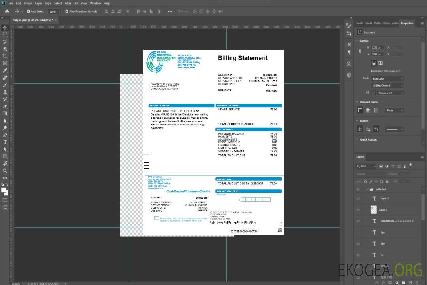Image resolution: width=427 pixels, height=285 pixels.
Task: Uncheck Show Transform Controls
Action: pyautogui.click(x=67, y=11)
